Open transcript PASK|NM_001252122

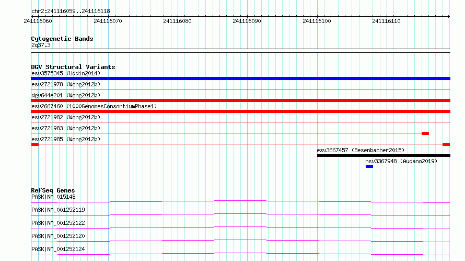click(x=58, y=223)
